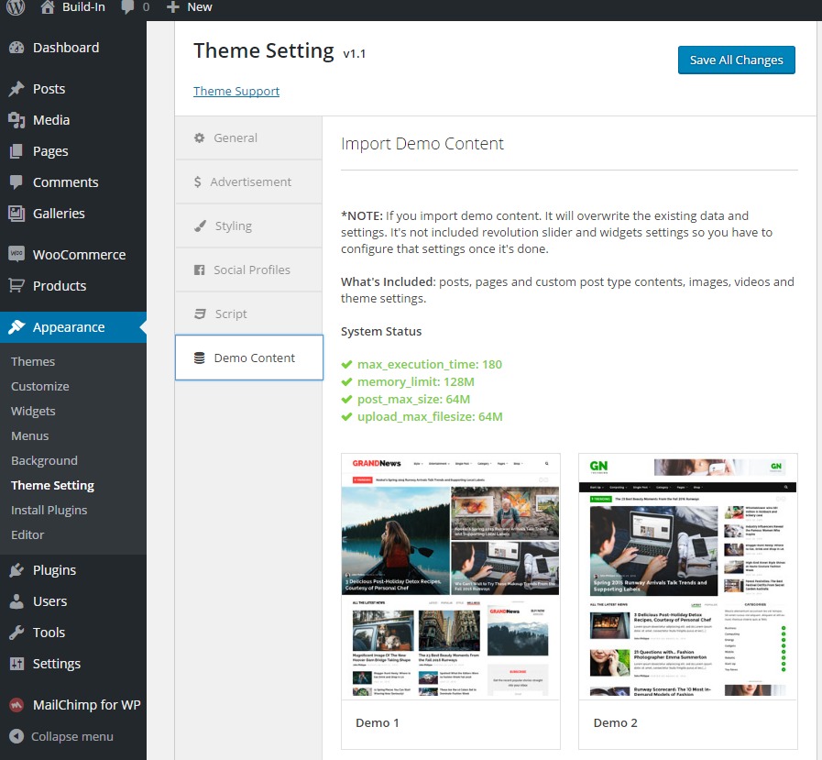Open Theme Setting submenu item
Image resolution: width=822 pixels, height=760 pixels.
tap(52, 486)
